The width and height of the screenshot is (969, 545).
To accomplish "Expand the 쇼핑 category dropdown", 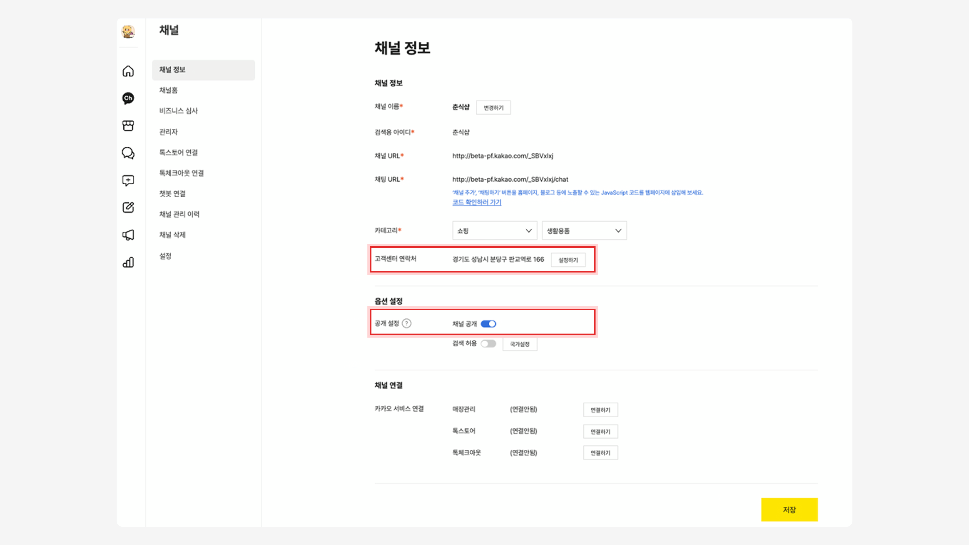I will (x=494, y=231).
